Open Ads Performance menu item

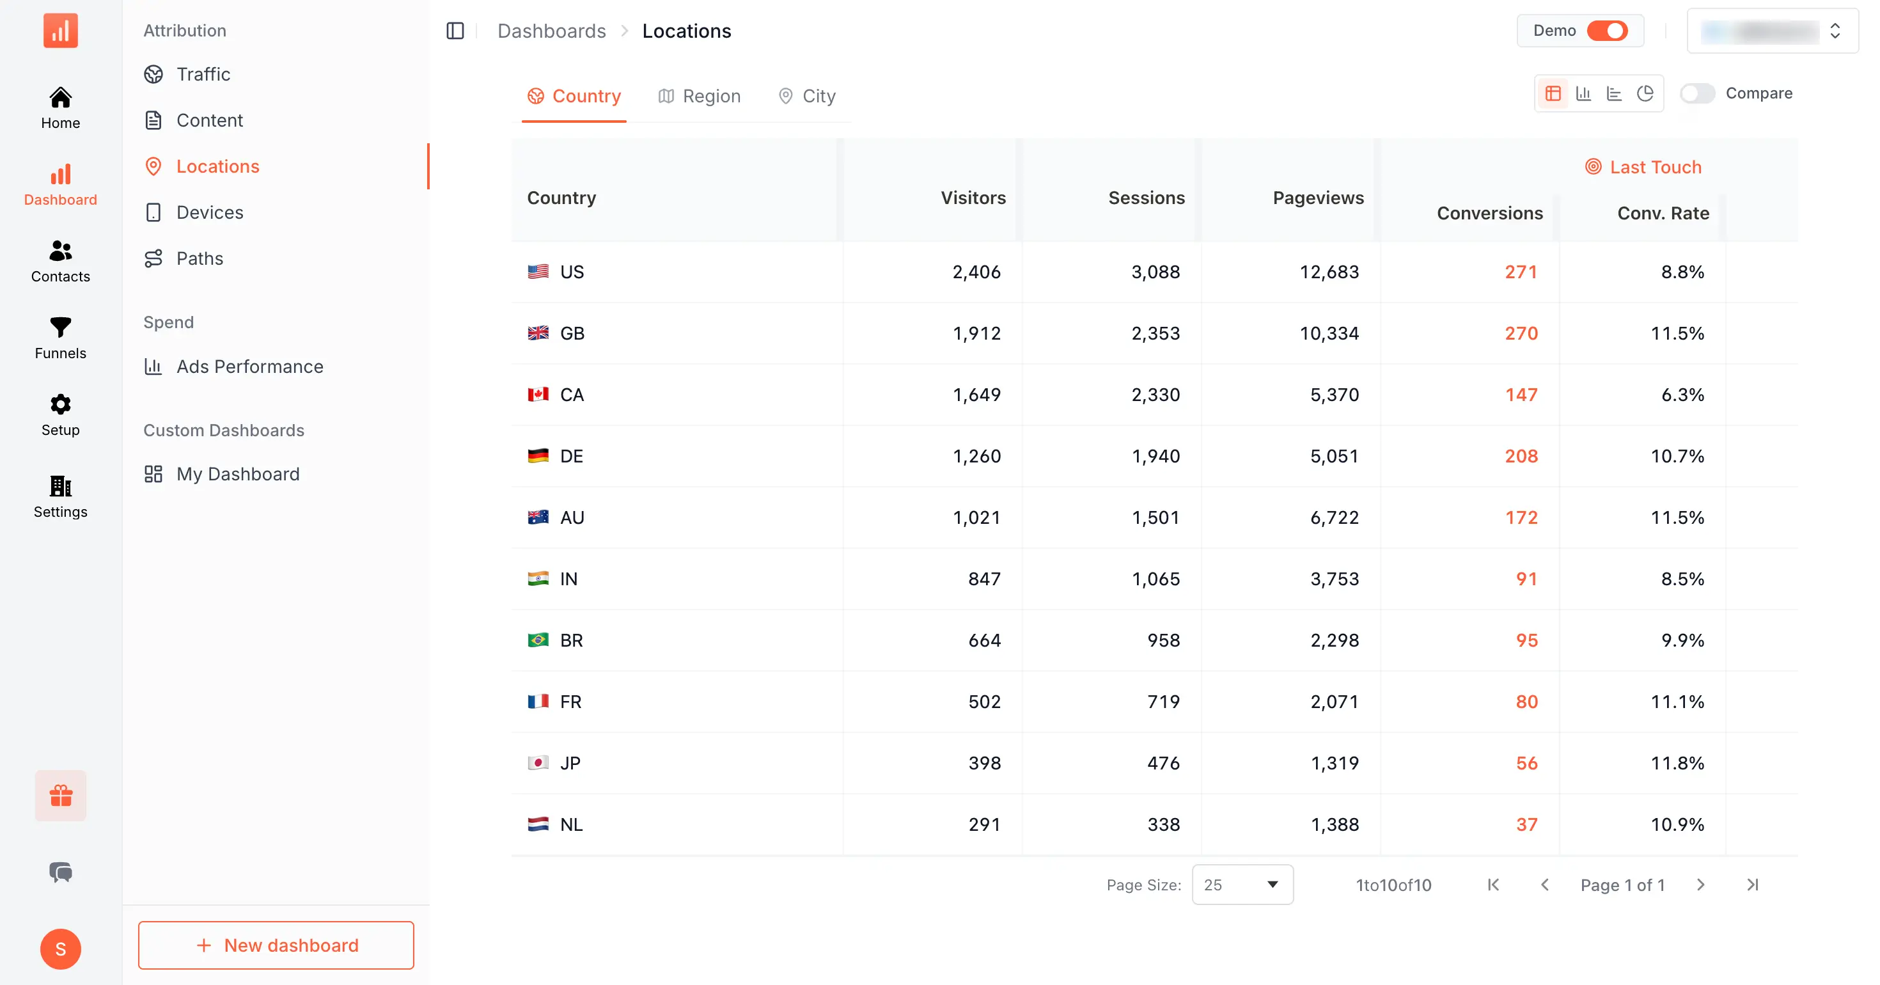[276, 366]
